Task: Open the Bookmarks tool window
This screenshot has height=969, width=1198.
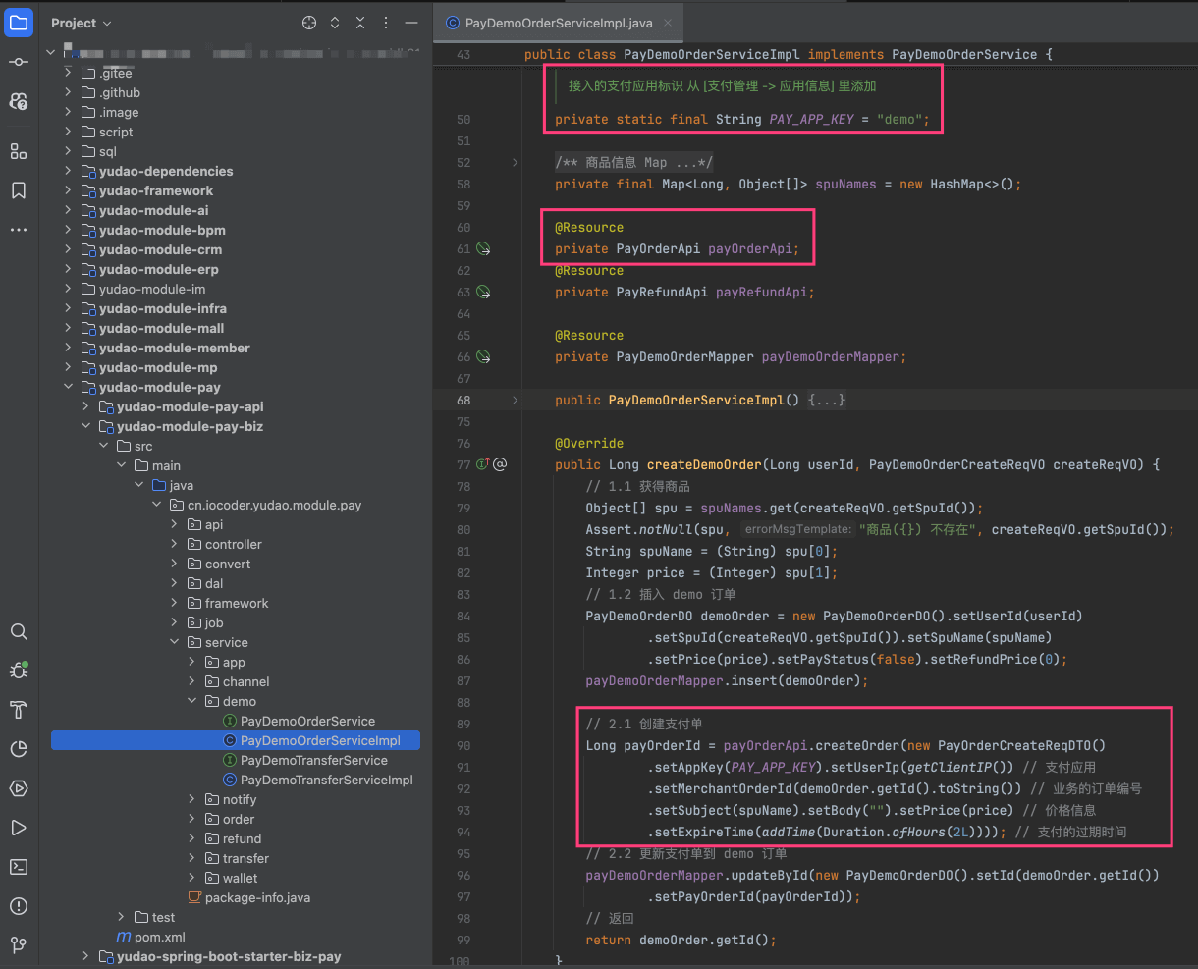Action: (18, 190)
